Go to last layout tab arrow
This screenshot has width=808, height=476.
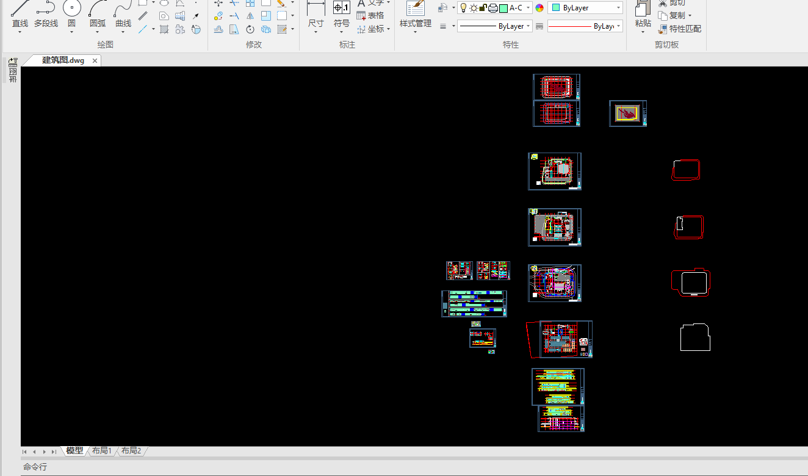[54, 452]
